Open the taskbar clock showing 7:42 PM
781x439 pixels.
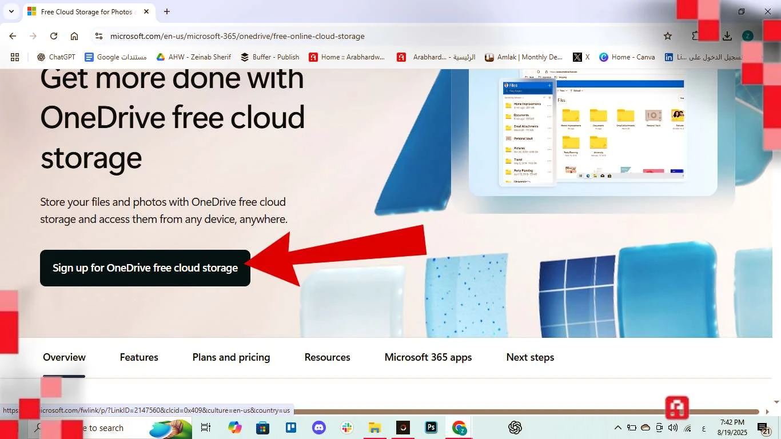tap(732, 428)
